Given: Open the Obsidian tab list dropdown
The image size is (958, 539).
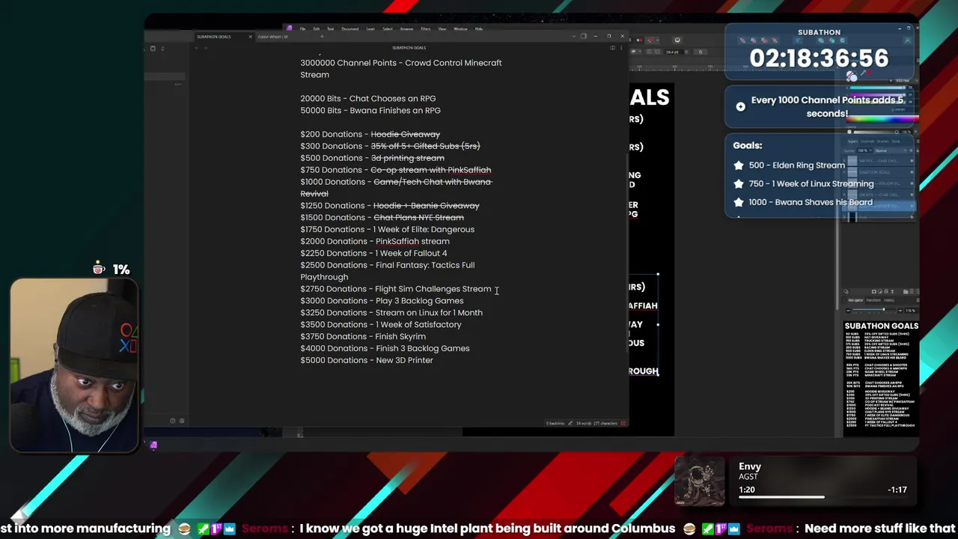Looking at the screenshot, I should (x=573, y=36).
